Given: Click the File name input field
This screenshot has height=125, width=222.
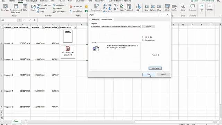Looking at the screenshot, I should [x=116, y=26].
